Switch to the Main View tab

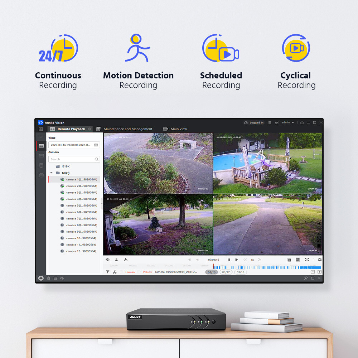click(179, 129)
